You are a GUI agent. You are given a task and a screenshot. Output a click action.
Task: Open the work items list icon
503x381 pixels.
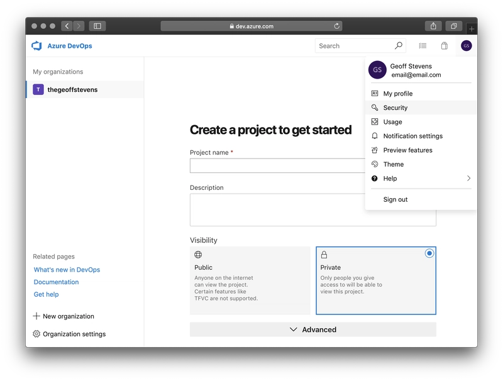[423, 46]
